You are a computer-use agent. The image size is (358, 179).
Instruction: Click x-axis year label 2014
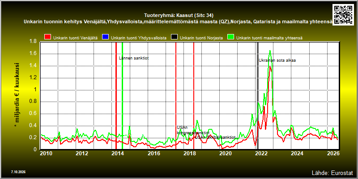click(x=118, y=153)
